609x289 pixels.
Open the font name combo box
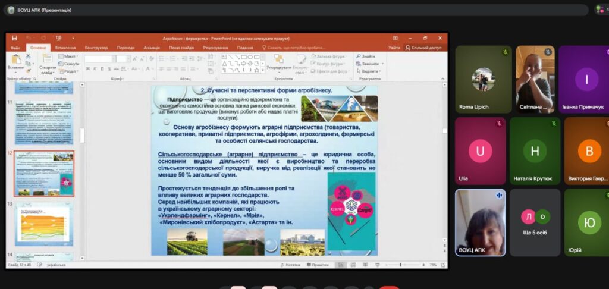(x=99, y=59)
